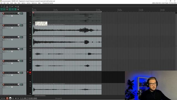177x100 pixels.
Task: Click the transport Record button
Action: click(x=7, y=98)
